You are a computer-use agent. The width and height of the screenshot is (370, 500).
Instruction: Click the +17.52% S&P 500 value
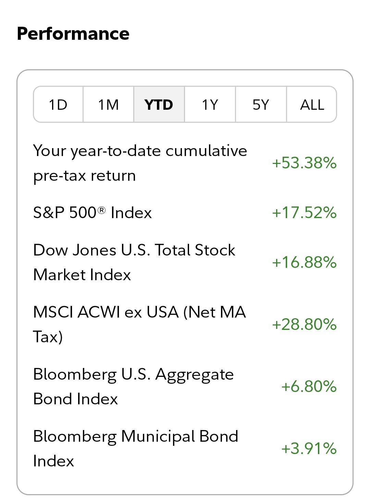click(x=304, y=213)
